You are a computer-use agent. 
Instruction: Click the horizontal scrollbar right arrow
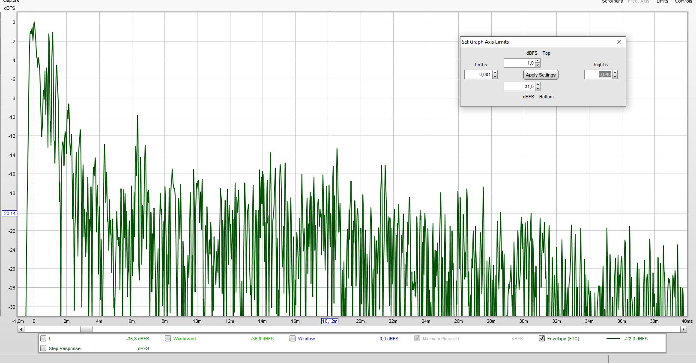[x=684, y=329]
